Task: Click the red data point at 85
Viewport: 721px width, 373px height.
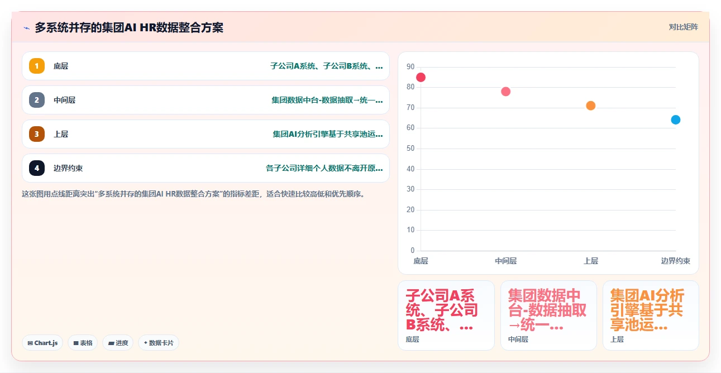Action: point(421,77)
